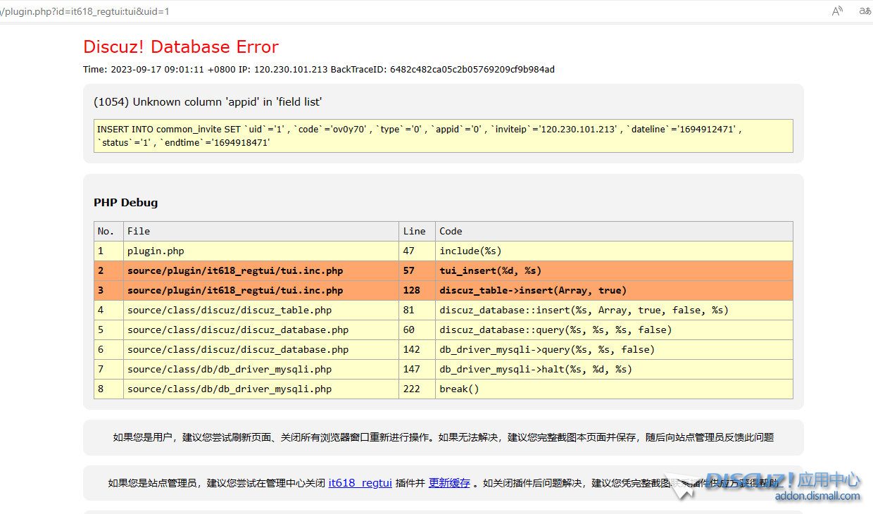Screen dimensions: 873x514
Task: Click the PHP Debug section title
Action: pos(125,203)
